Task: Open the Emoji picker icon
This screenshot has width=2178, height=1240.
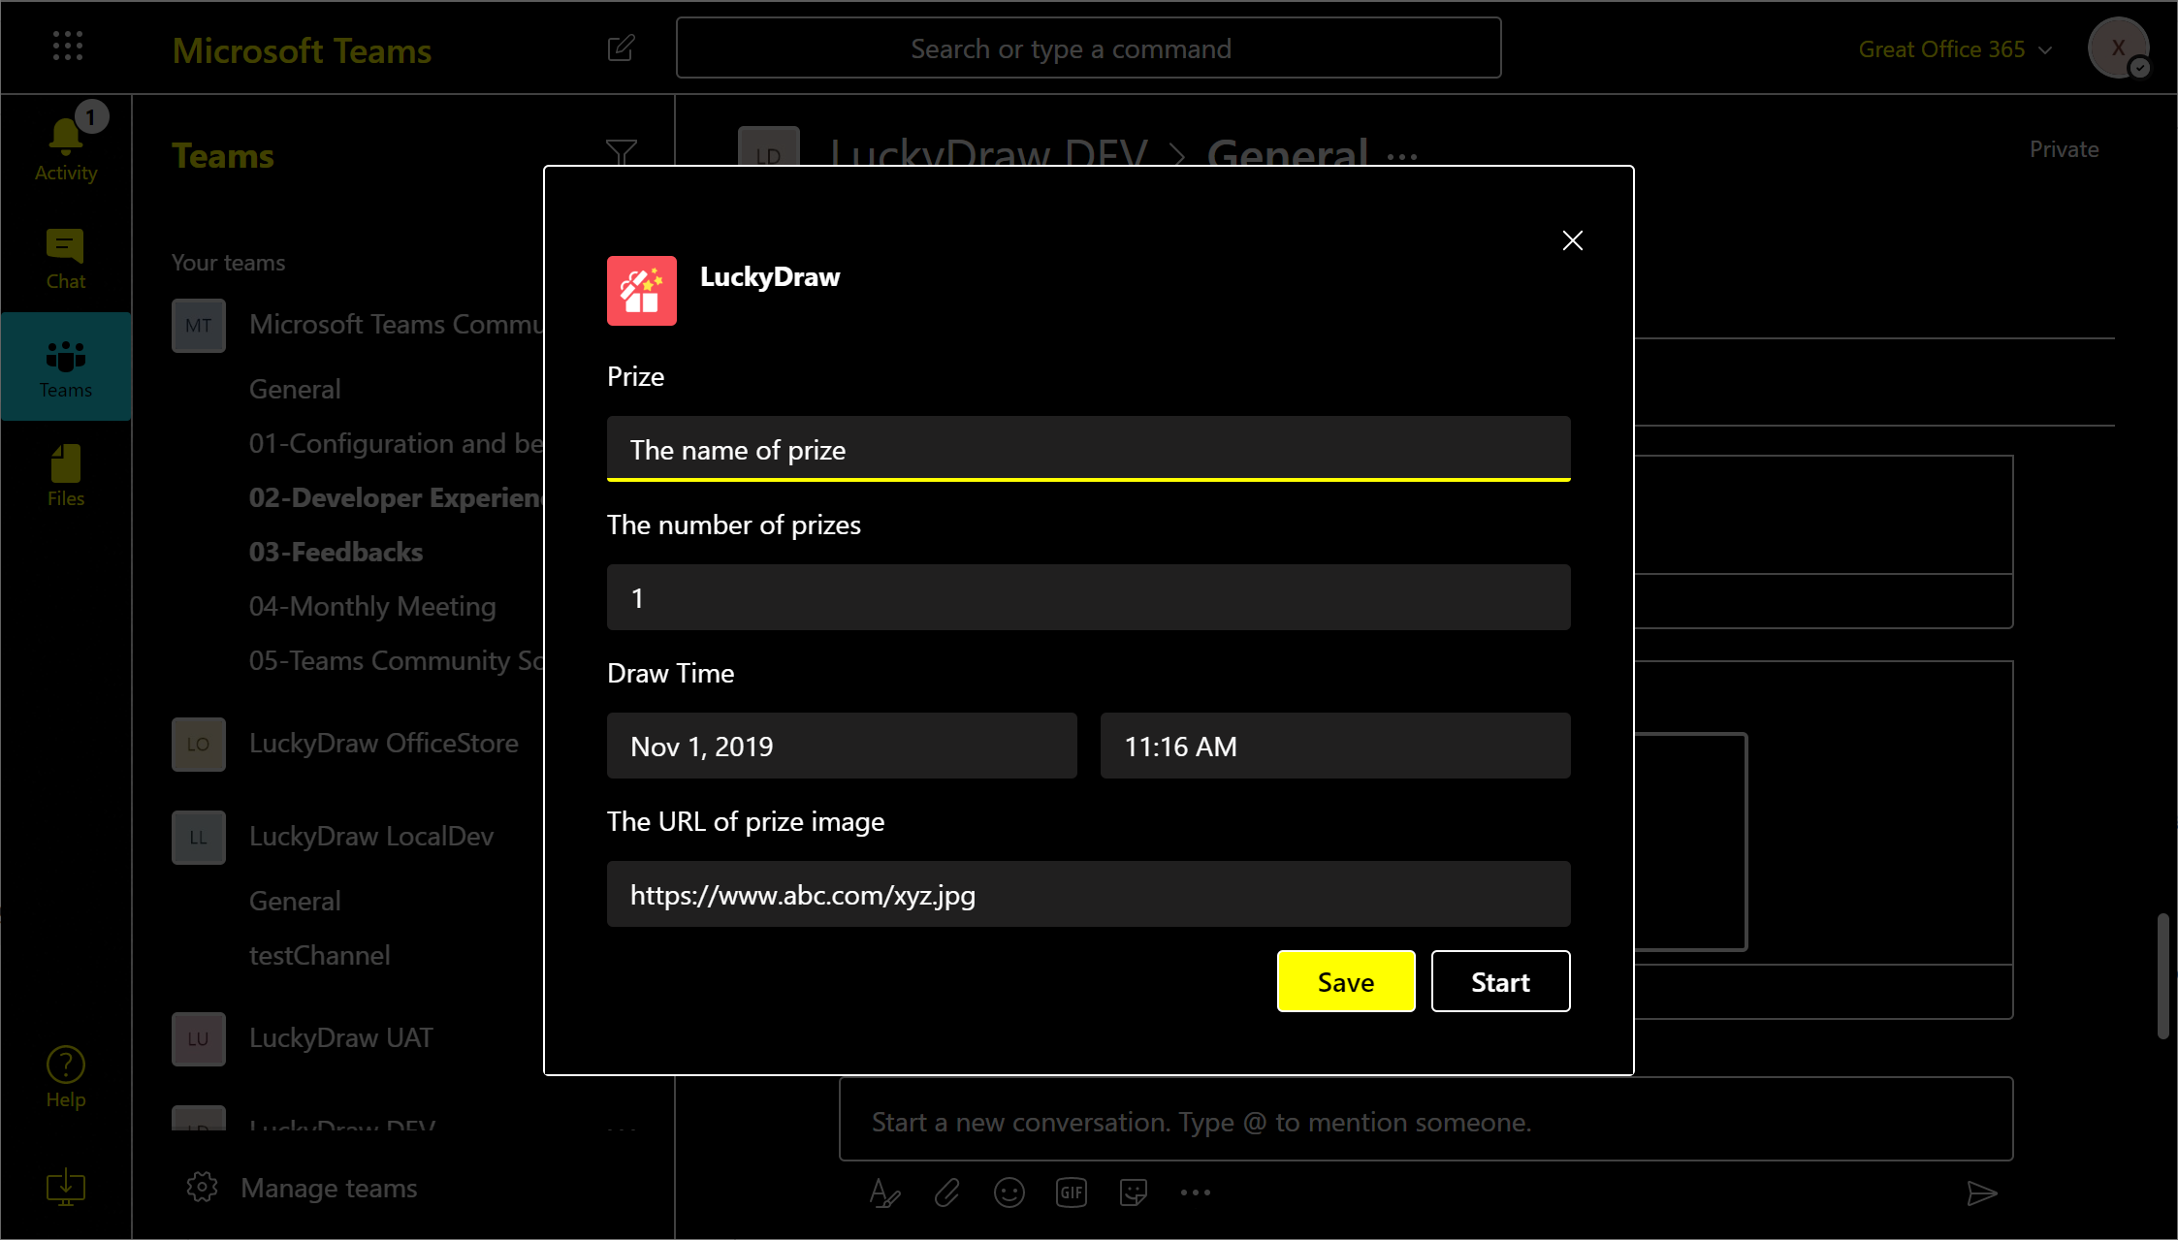Action: pos(1009,1192)
